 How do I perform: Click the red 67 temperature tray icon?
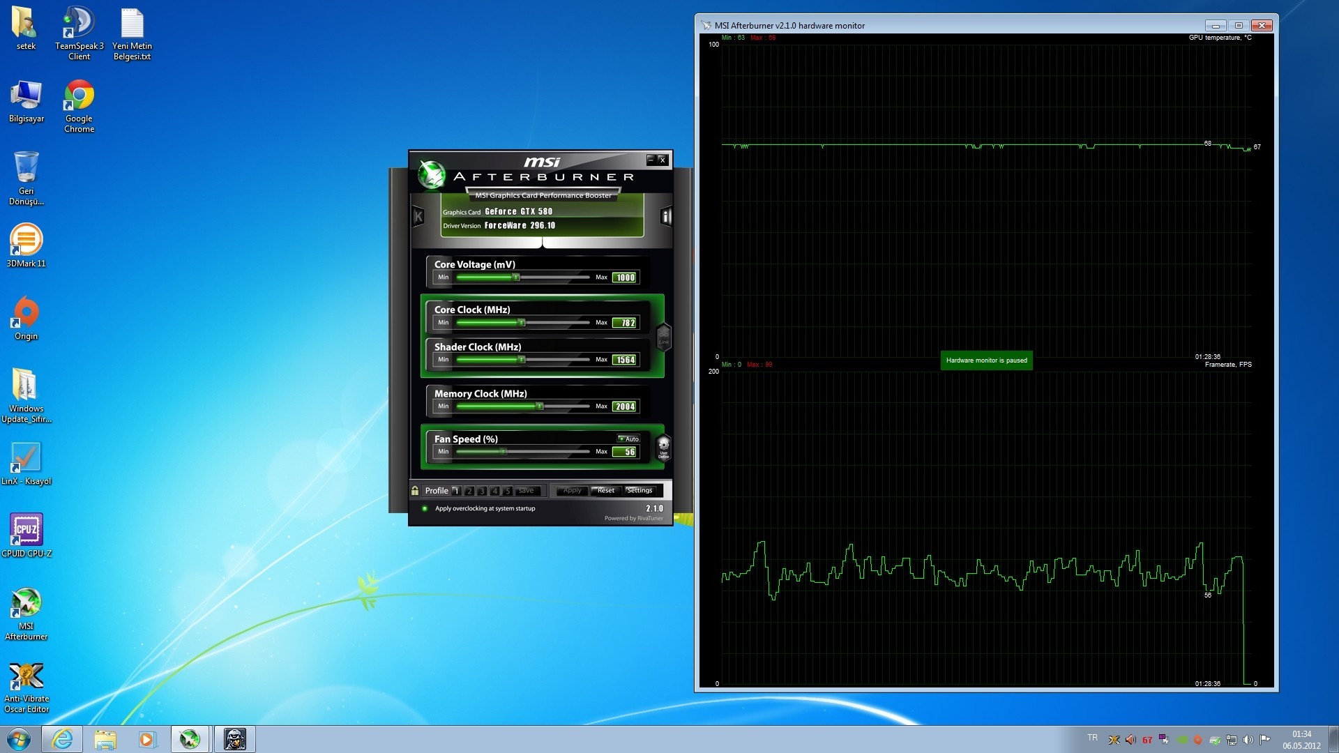(1147, 740)
